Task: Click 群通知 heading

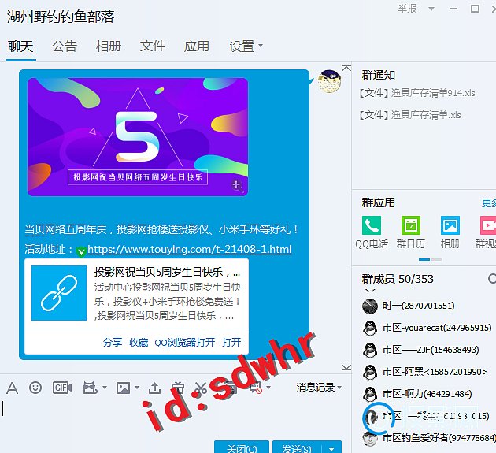Action: (x=379, y=75)
